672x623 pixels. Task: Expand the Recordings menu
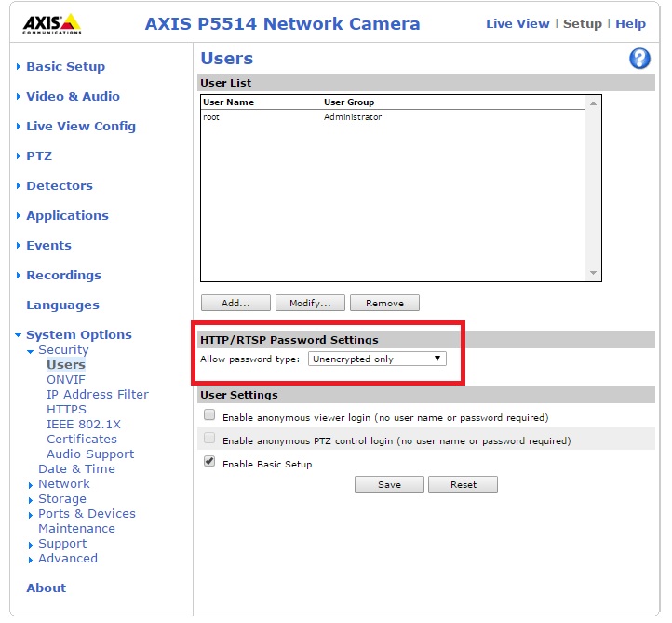pyautogui.click(x=64, y=275)
